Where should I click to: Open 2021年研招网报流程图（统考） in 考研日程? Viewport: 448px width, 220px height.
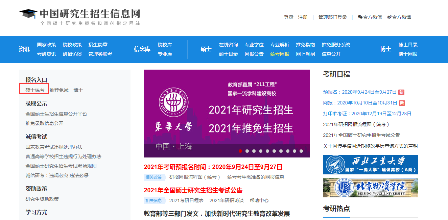click(357, 124)
